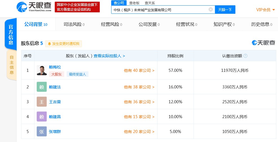The width and height of the screenshot is (278, 142).
Task: Click the brown 王 avatar for 王吉雷
Action: (42, 102)
